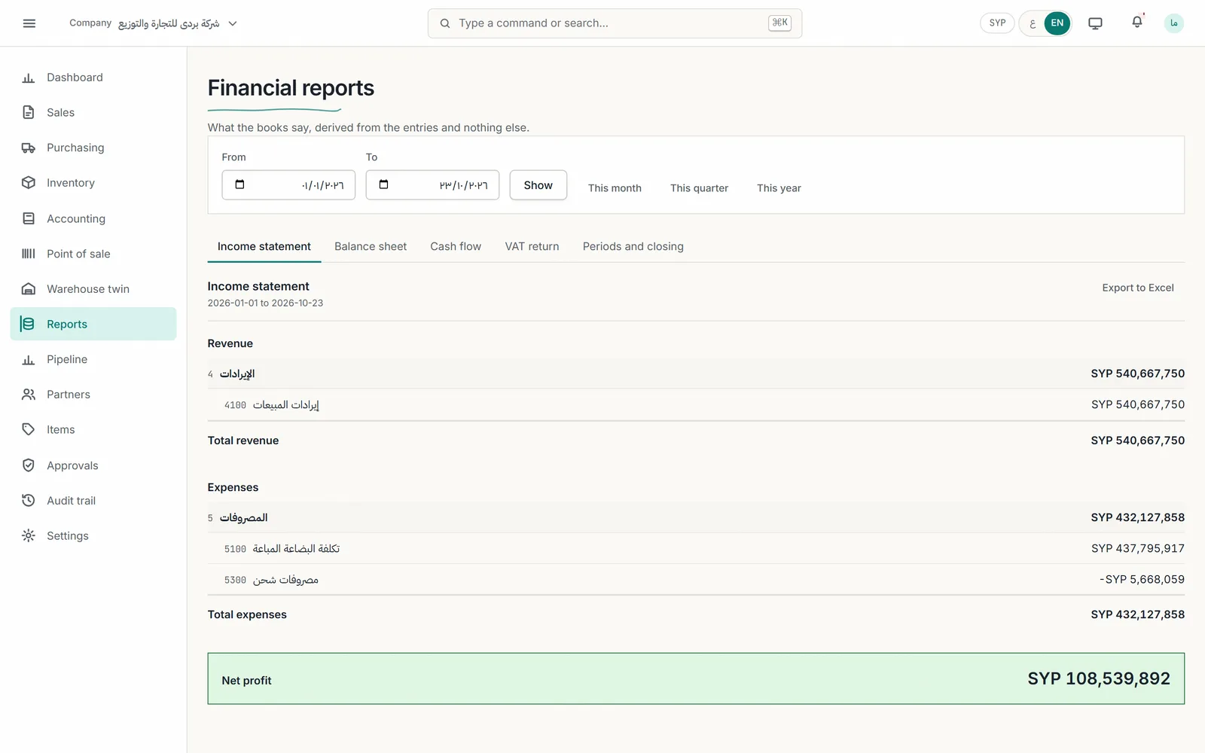Apply the This month preset
The width and height of the screenshot is (1205, 753).
(x=615, y=188)
